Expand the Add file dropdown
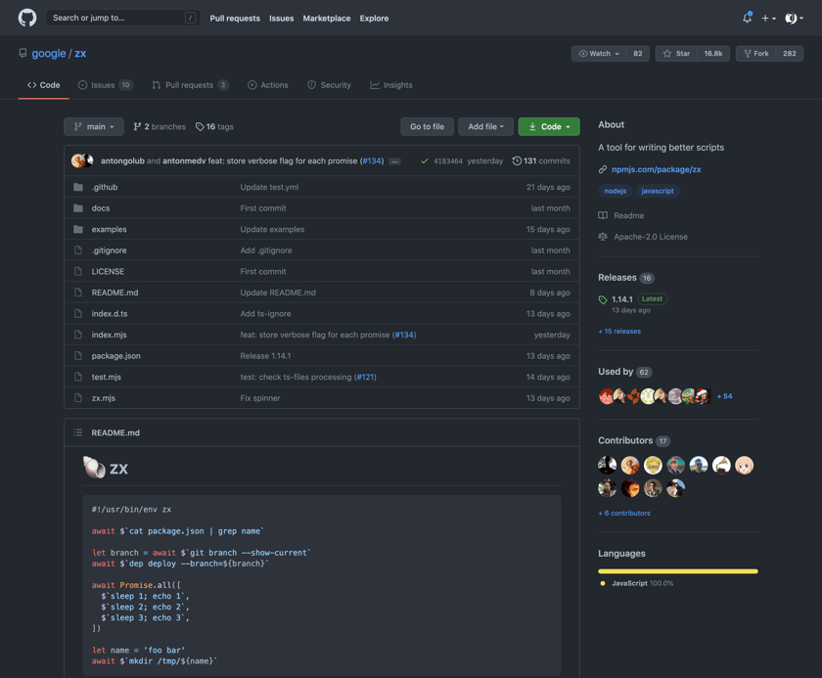The image size is (822, 678). tap(485, 126)
